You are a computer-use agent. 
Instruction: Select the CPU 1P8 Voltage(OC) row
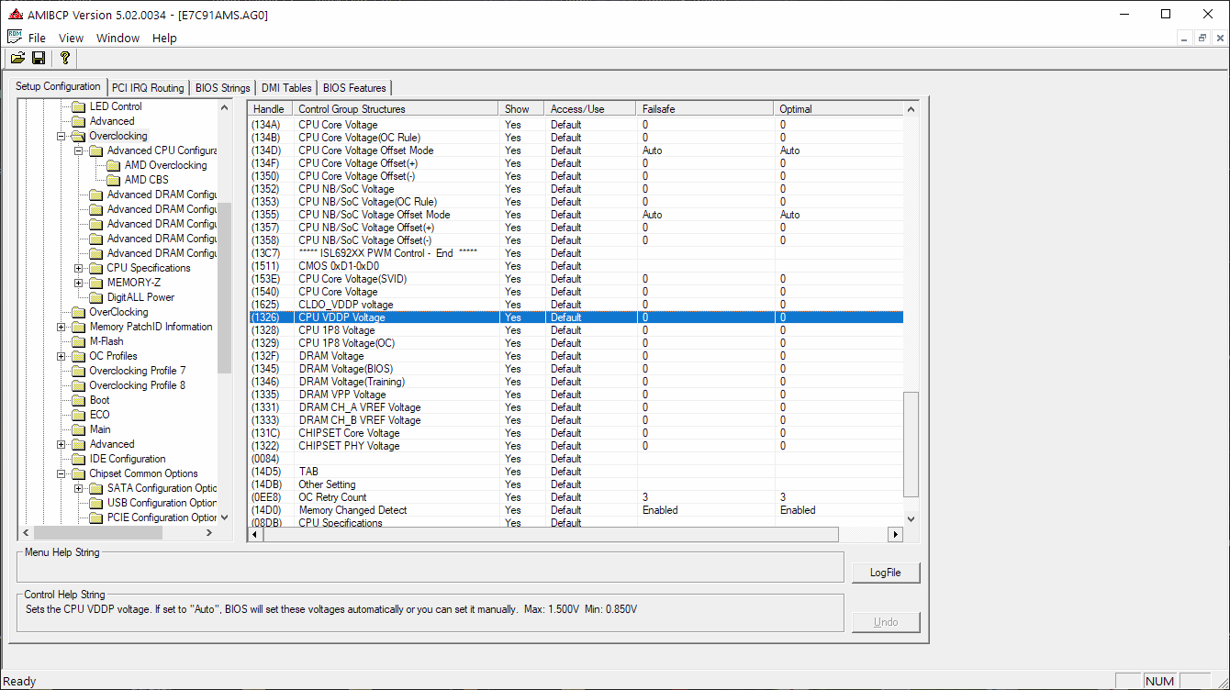576,343
